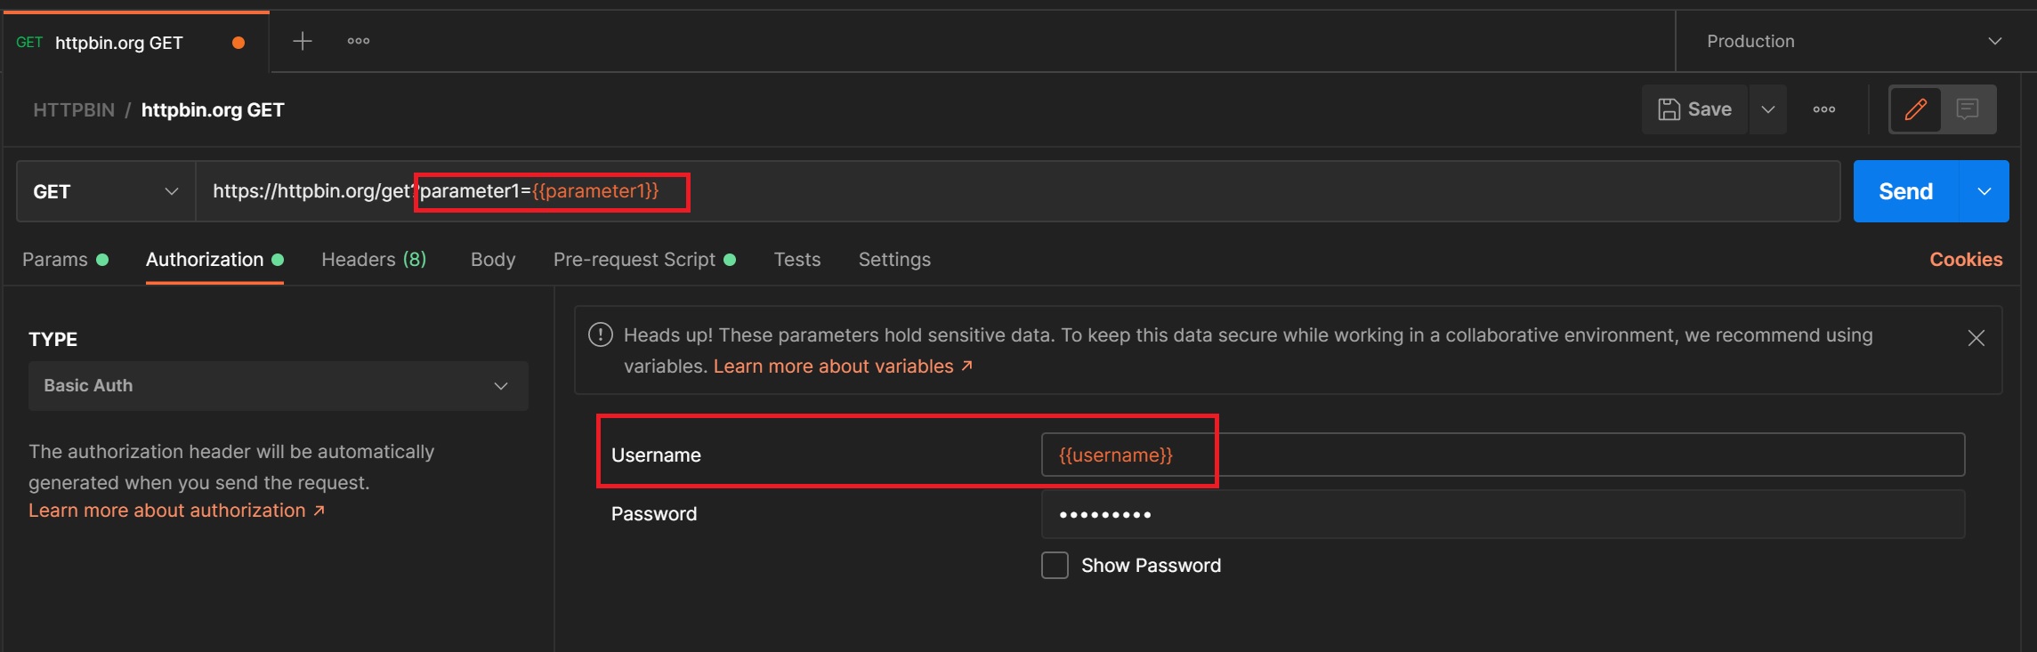Expand the Production environment dropdown
The height and width of the screenshot is (652, 2037).
point(1994,42)
